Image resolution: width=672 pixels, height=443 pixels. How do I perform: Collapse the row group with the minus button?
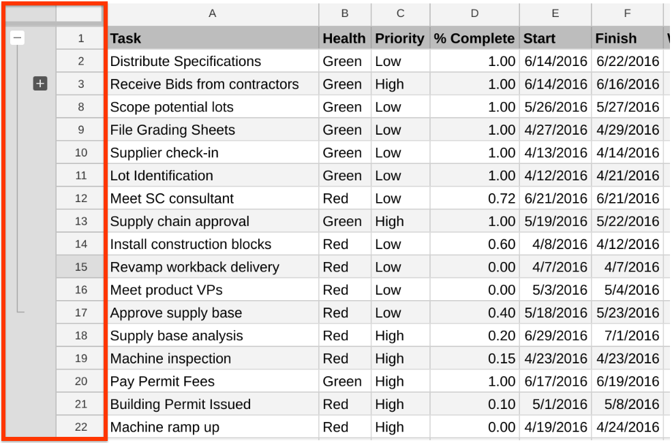[18, 38]
